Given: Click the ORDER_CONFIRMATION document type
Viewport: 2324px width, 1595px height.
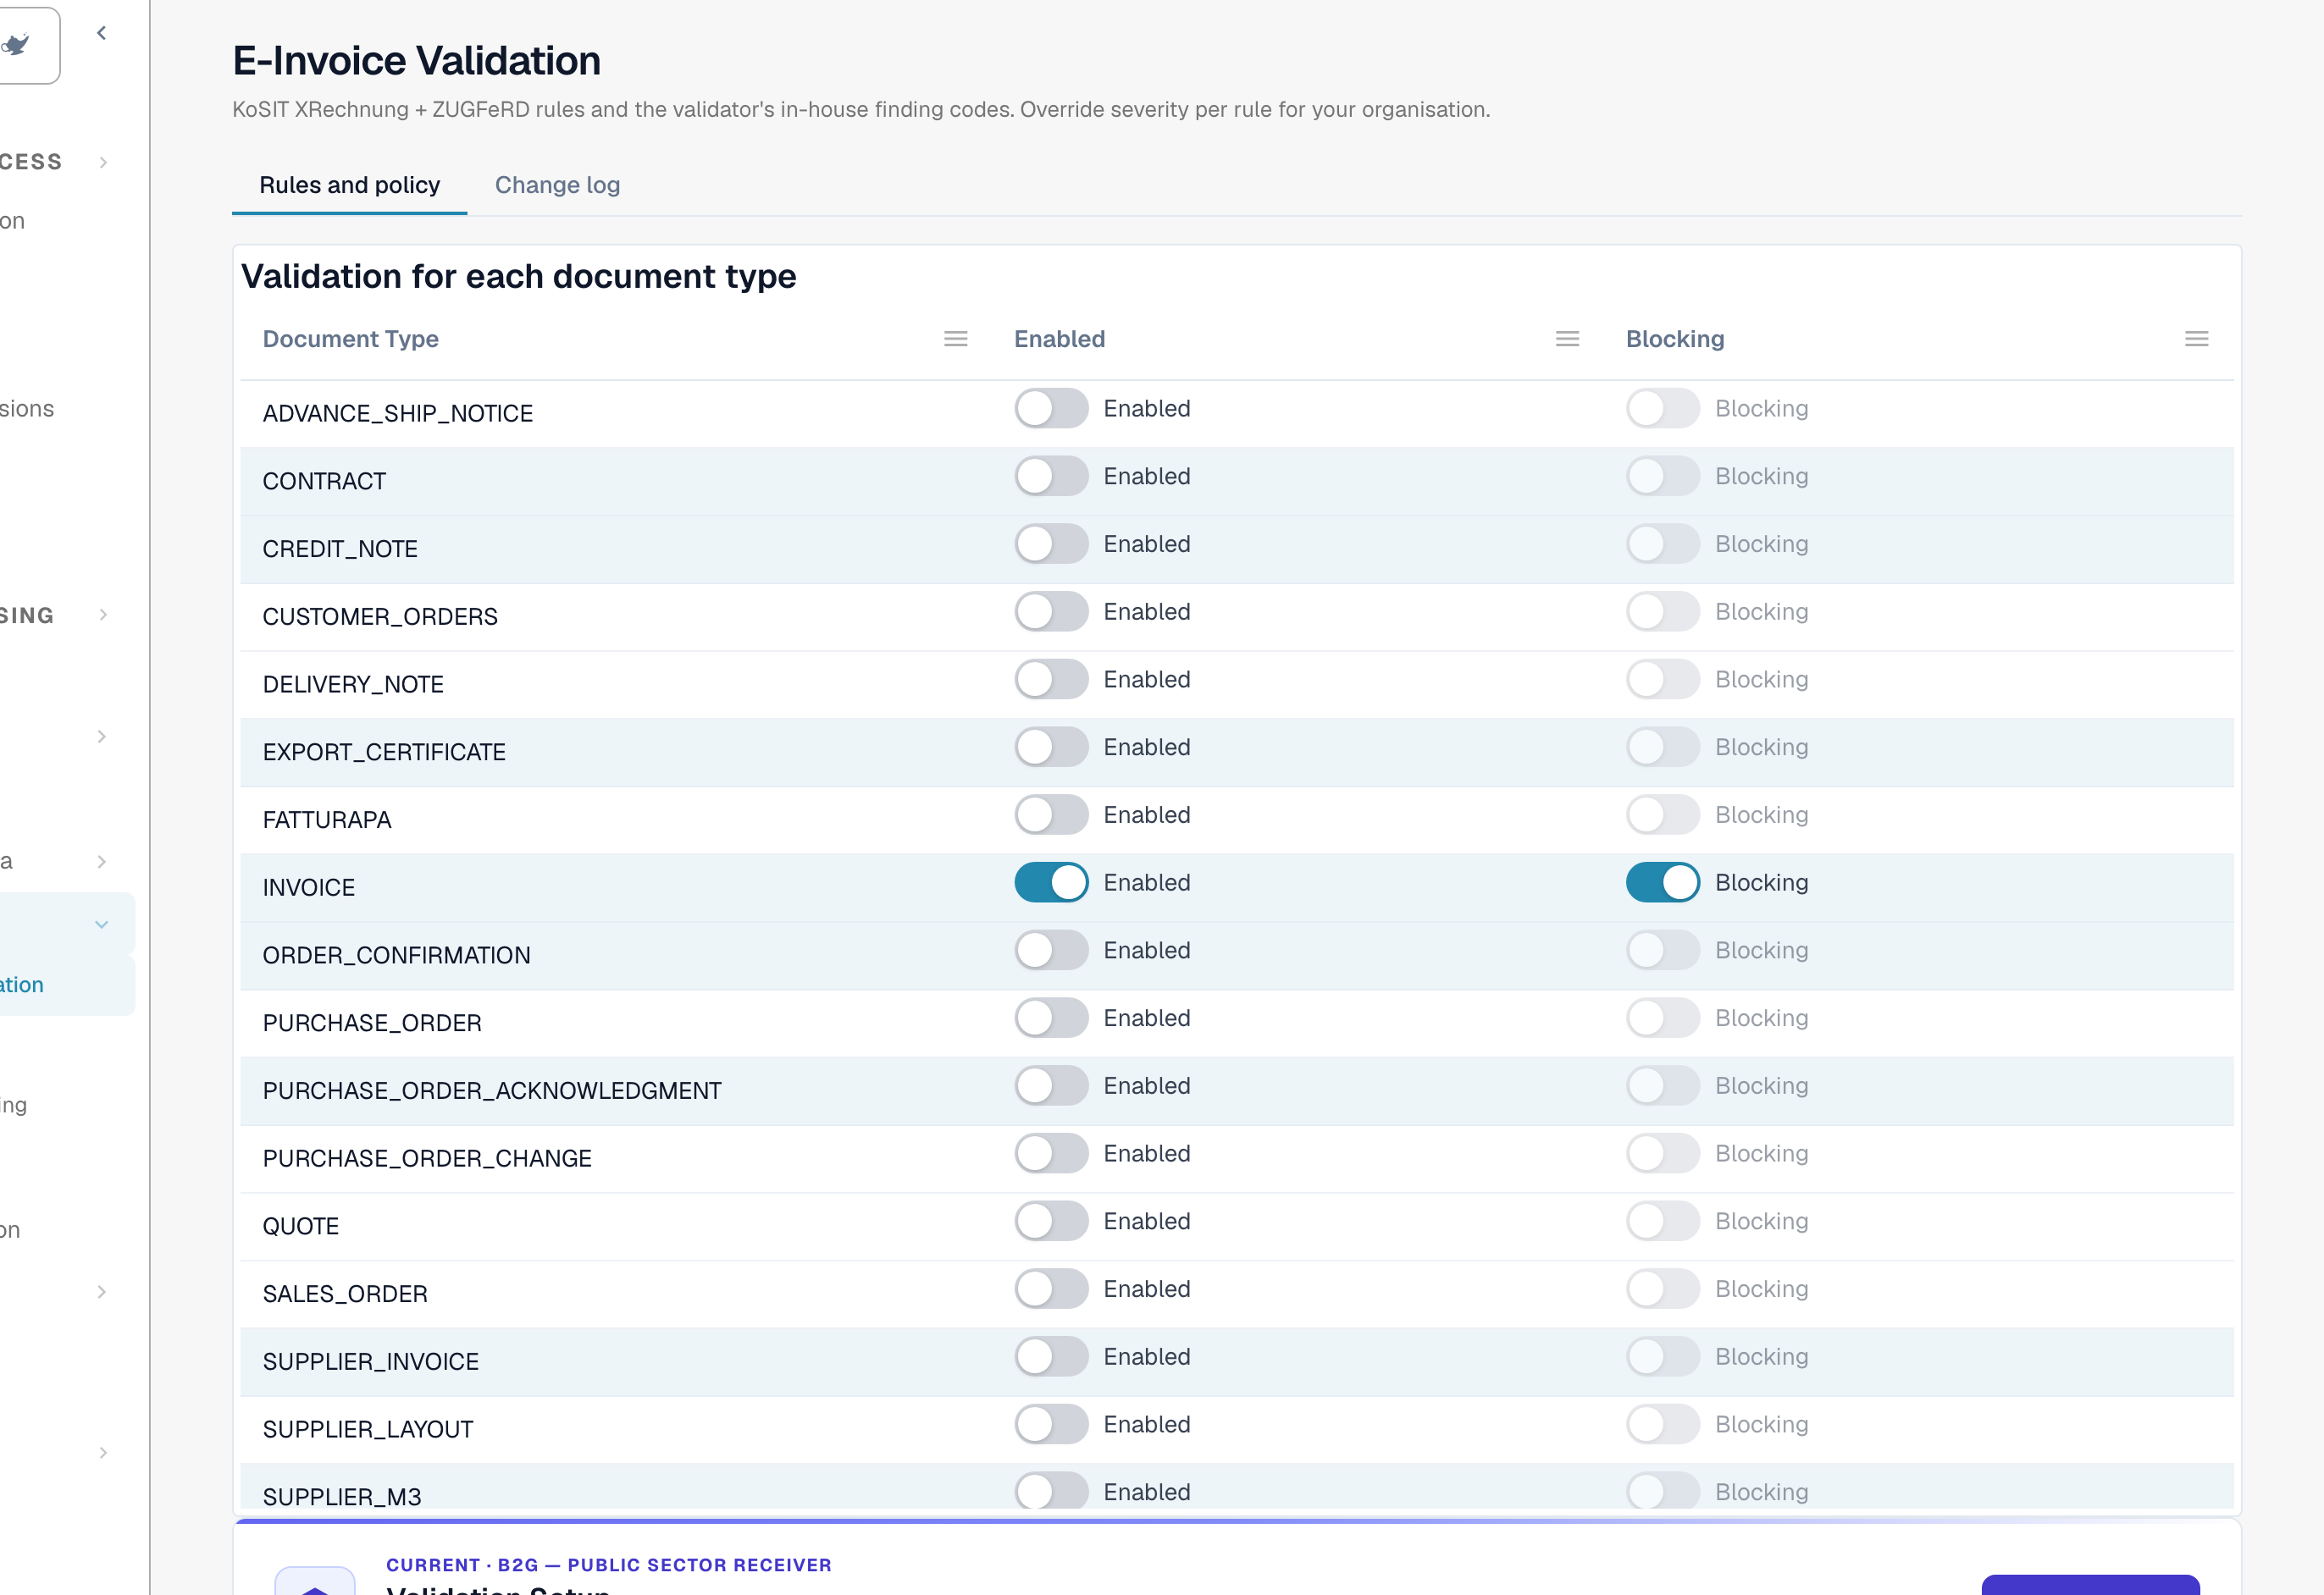Looking at the screenshot, I should (396, 956).
